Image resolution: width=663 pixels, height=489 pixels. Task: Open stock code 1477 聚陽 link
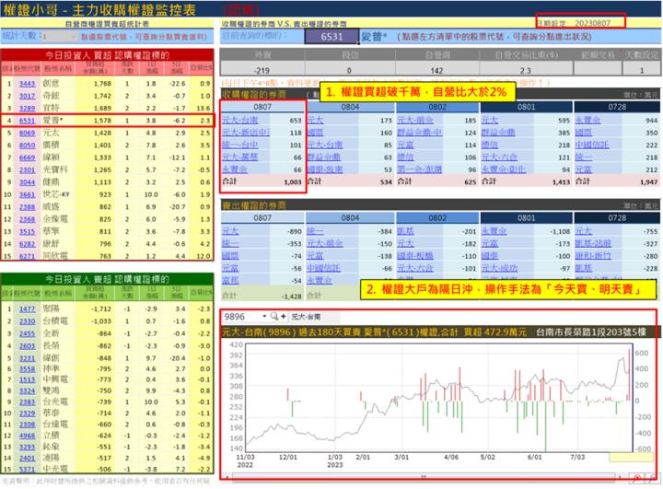(x=27, y=309)
